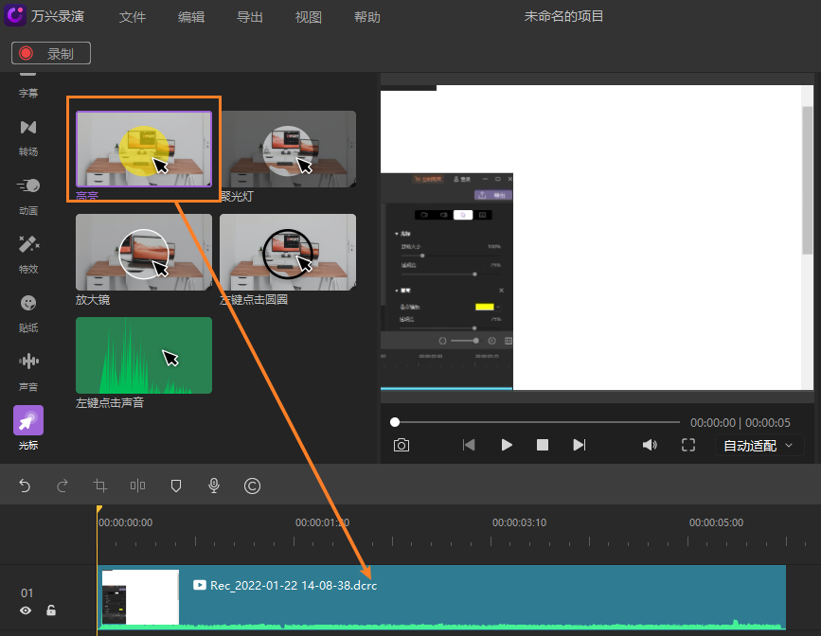Click the playback progress slider handle
Screen dimensions: 821x636
pos(395,422)
